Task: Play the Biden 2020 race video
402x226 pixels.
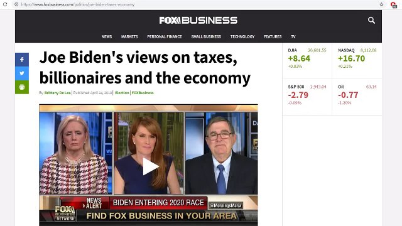Action: tap(150, 166)
